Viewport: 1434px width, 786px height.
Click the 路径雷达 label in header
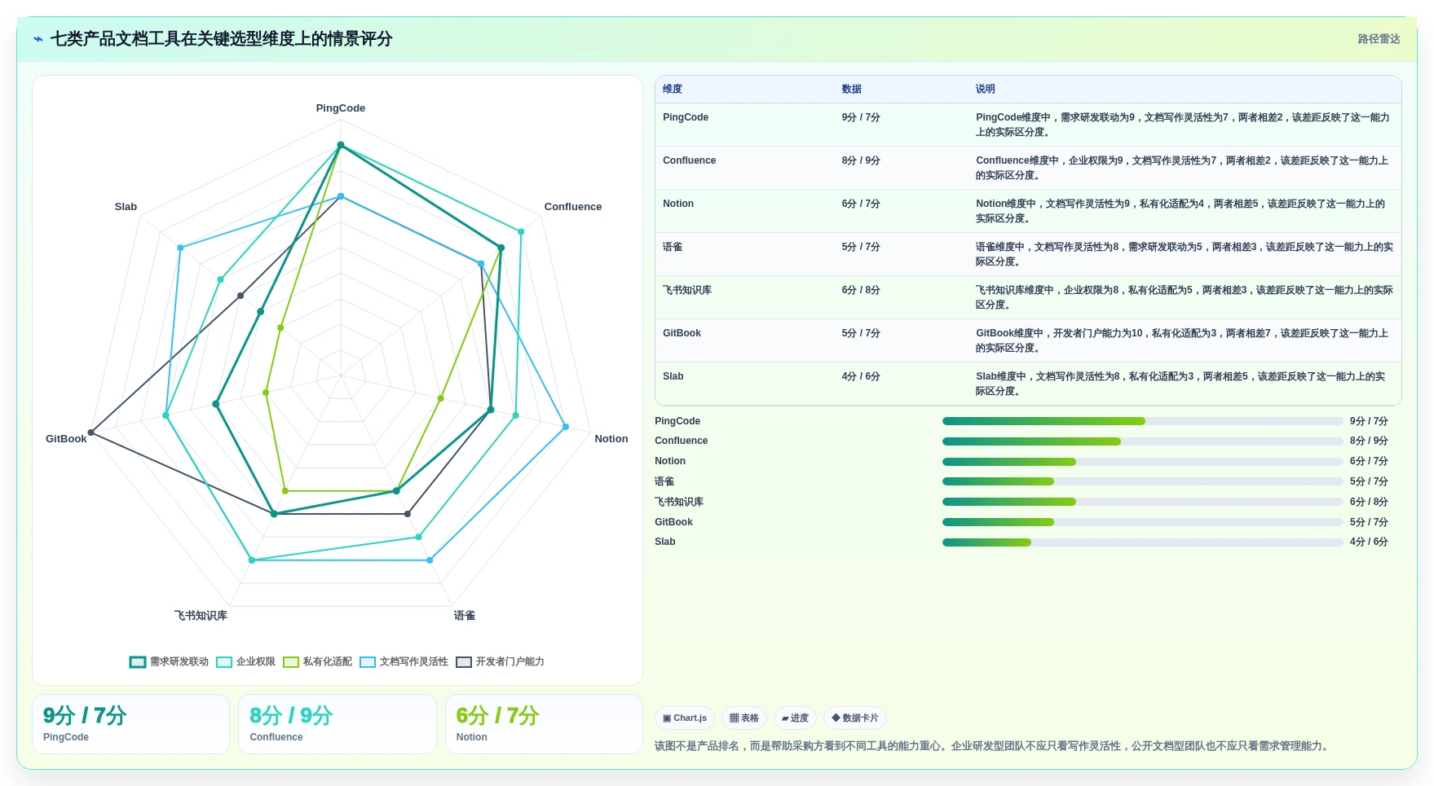1379,39
